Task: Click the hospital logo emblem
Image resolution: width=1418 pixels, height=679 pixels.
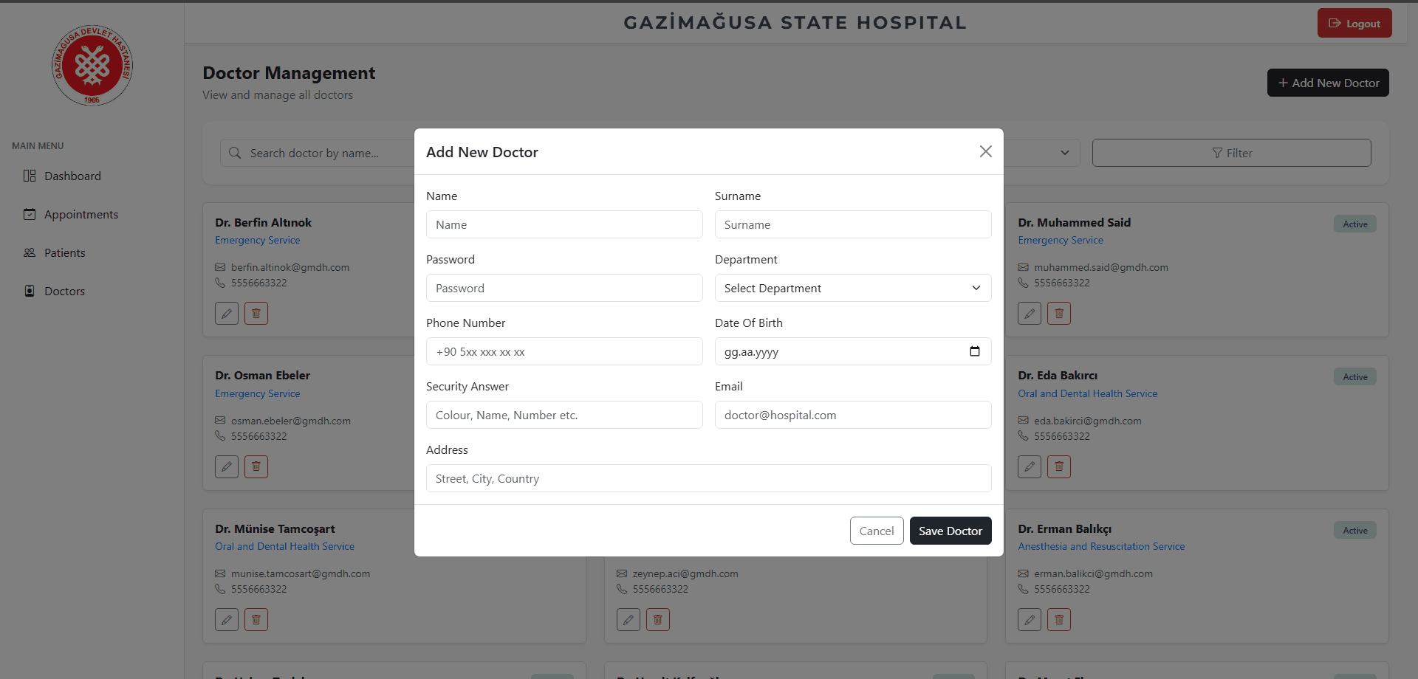Action: [x=92, y=65]
